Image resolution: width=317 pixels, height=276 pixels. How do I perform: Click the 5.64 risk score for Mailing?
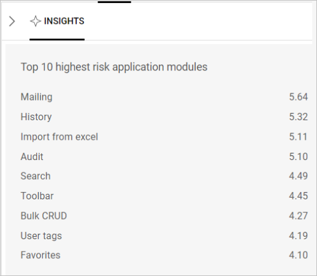coord(298,97)
